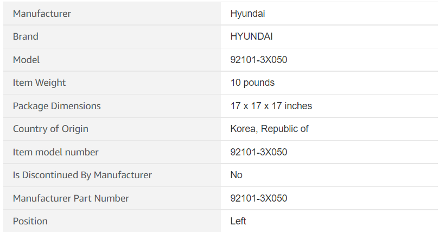The height and width of the screenshot is (232, 445).
Task: Click the Country of Origin label
Action: pos(50,129)
